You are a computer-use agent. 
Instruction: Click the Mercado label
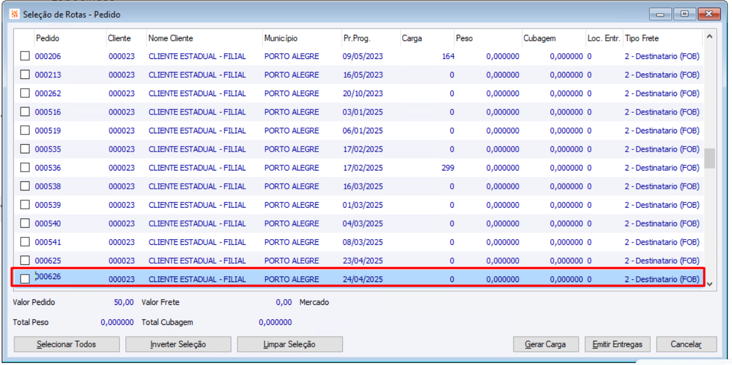(314, 302)
